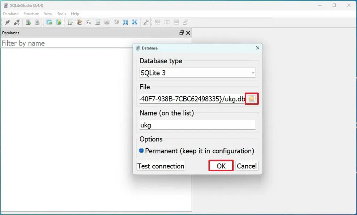
Task: Click the Cascade windows icon
Action: [185, 22]
